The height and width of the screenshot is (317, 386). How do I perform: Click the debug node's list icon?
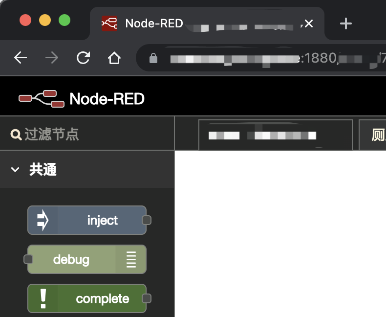tap(131, 259)
